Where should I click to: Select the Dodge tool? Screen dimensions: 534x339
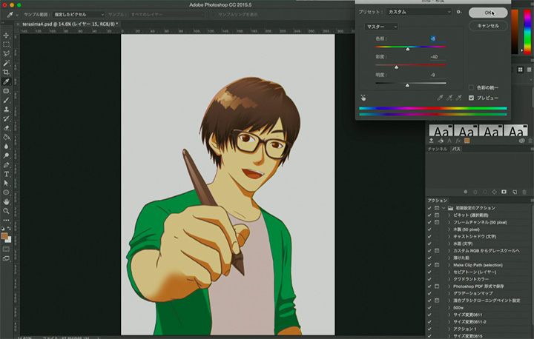tap(6, 155)
